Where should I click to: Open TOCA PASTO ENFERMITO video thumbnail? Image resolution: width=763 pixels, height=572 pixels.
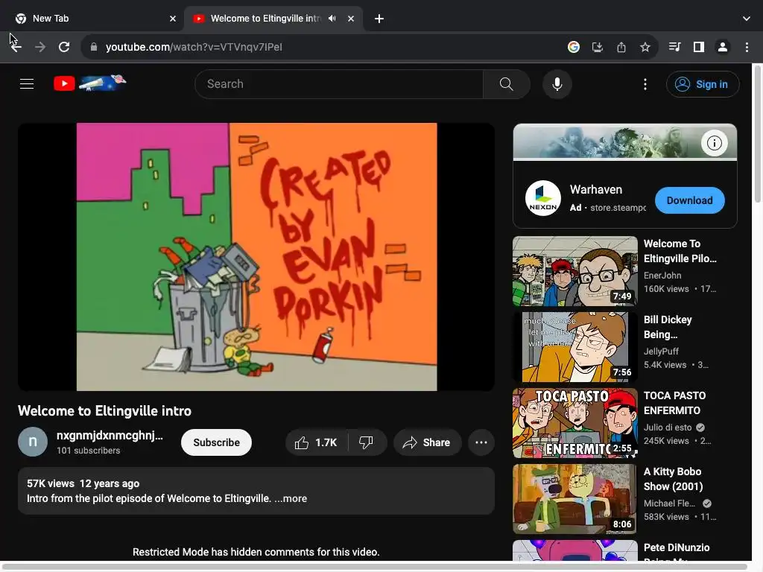[574, 423]
